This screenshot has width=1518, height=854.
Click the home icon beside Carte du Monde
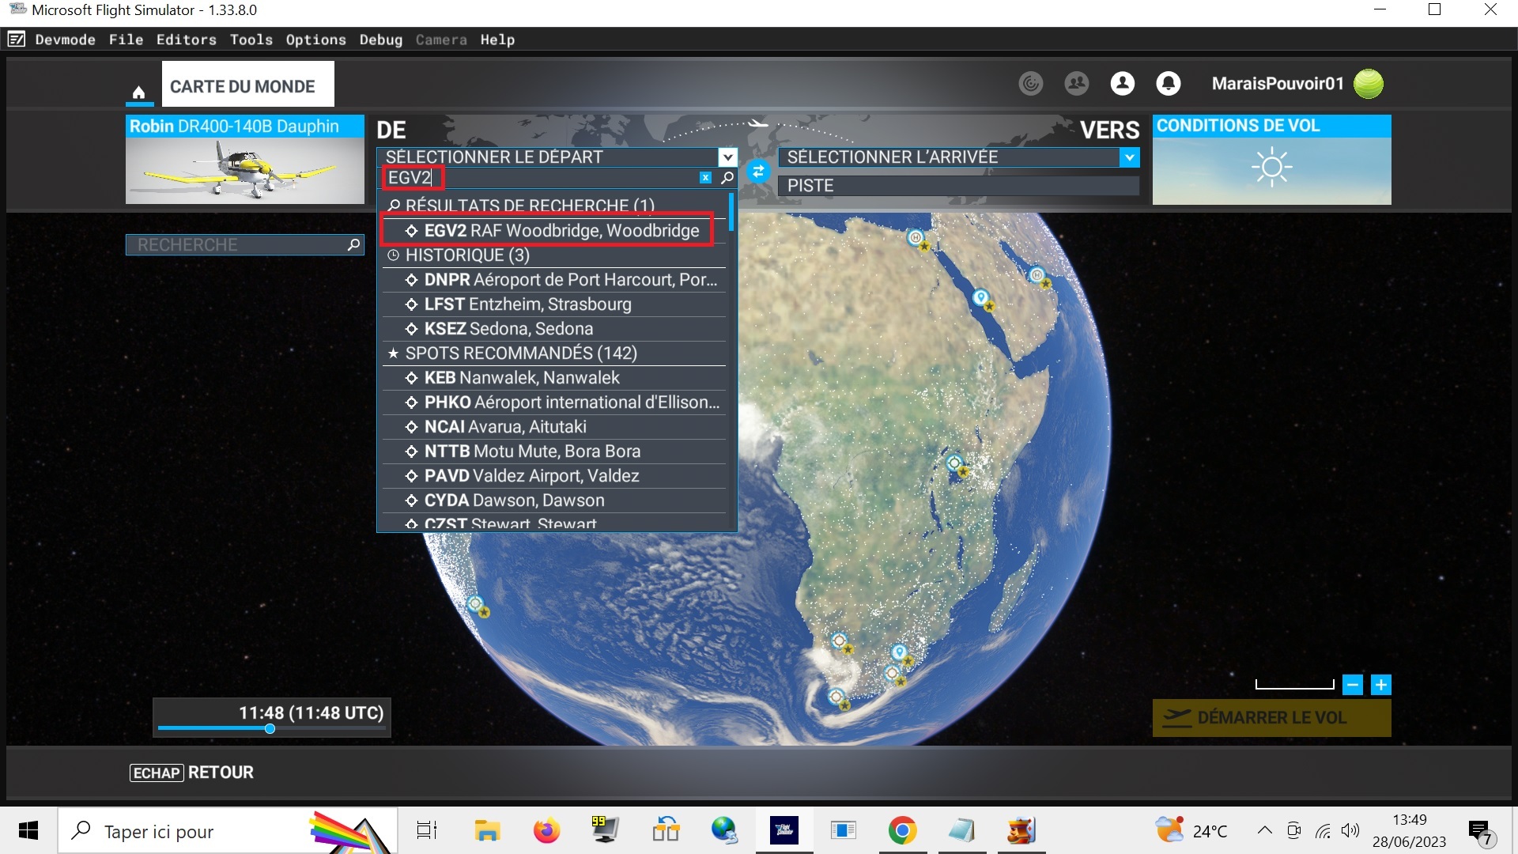(138, 92)
